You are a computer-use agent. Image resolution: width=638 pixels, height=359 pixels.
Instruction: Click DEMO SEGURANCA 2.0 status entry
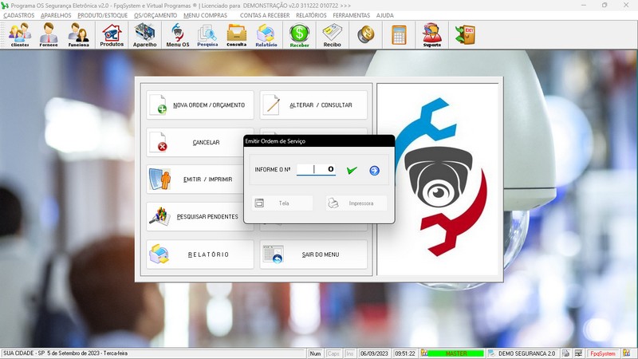coord(526,353)
